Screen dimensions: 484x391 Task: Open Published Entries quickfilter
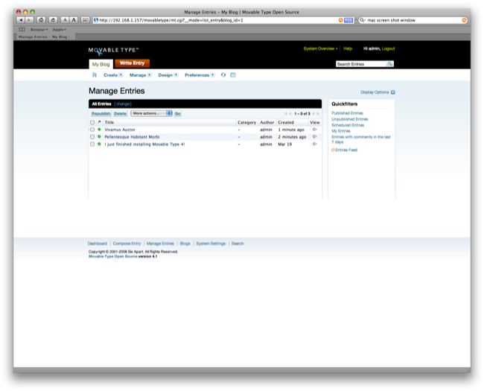347,113
